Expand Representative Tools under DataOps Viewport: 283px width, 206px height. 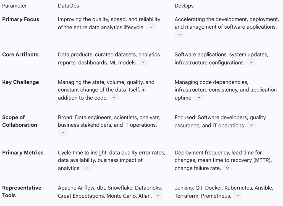click(x=158, y=196)
